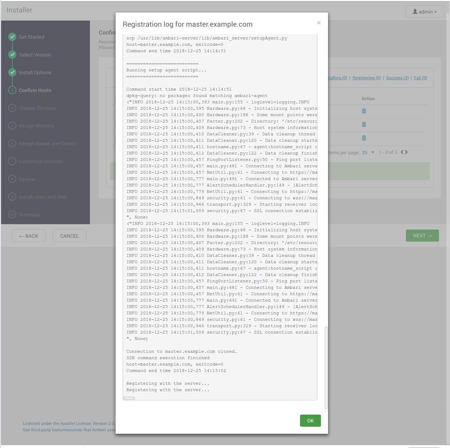Viewport: 450px width, 448px height.
Task: Click the Action column header
Action: (x=368, y=99)
